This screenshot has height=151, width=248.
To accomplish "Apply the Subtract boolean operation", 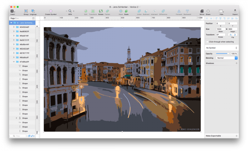I will tap(146, 11).
